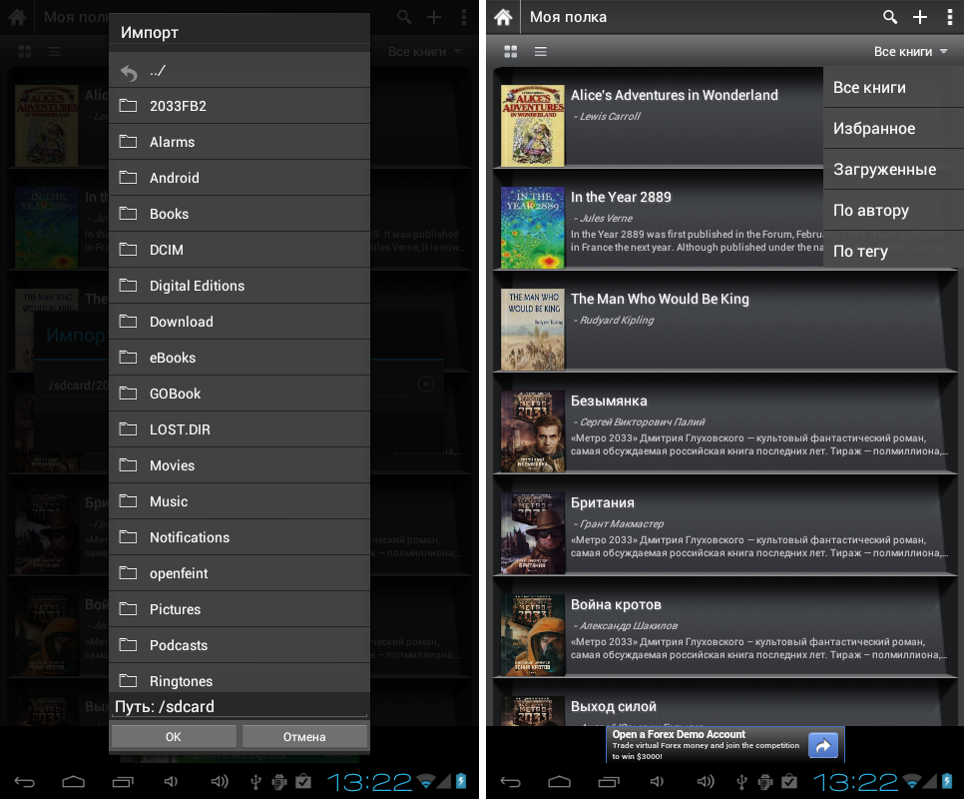
Task: Tap the search magnifier in right screen
Action: pos(889,17)
